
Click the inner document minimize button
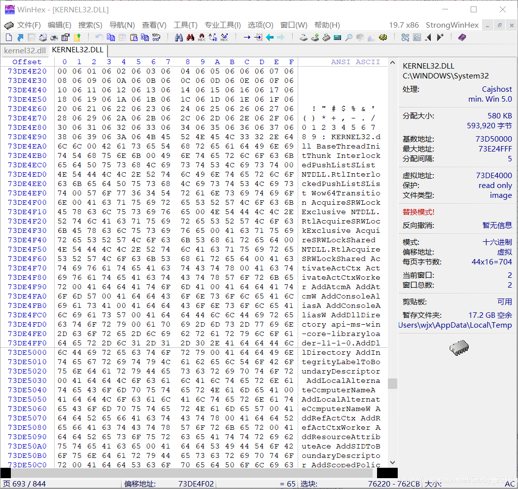pos(487,25)
